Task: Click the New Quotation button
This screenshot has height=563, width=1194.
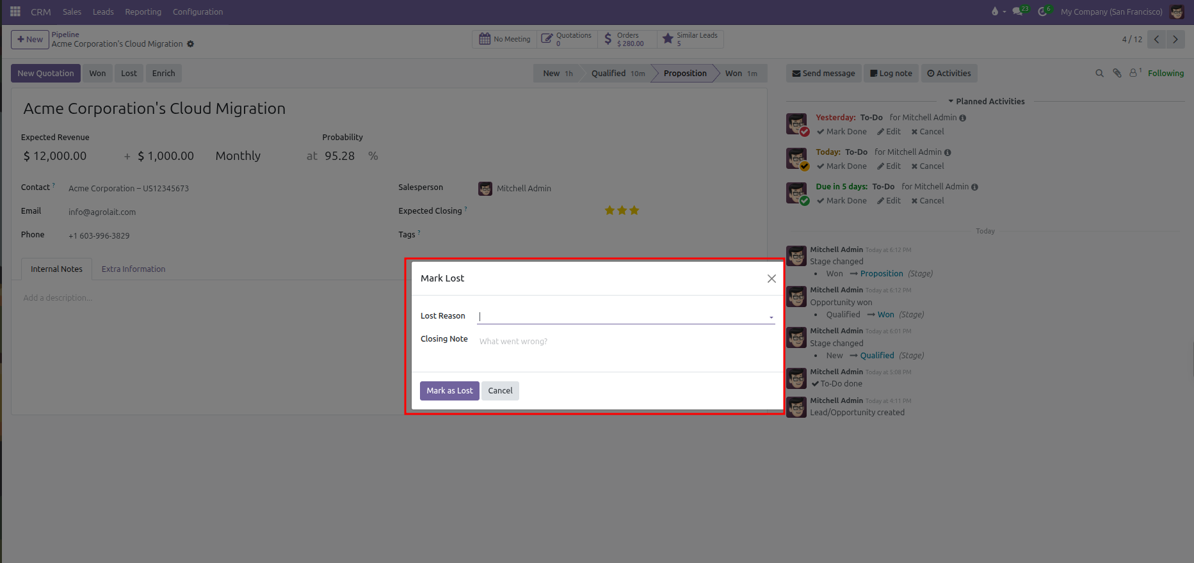Action: [x=45, y=74]
